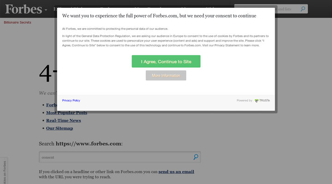
Task: Click the header search magnifier icon
Action: pyautogui.click(x=302, y=9)
